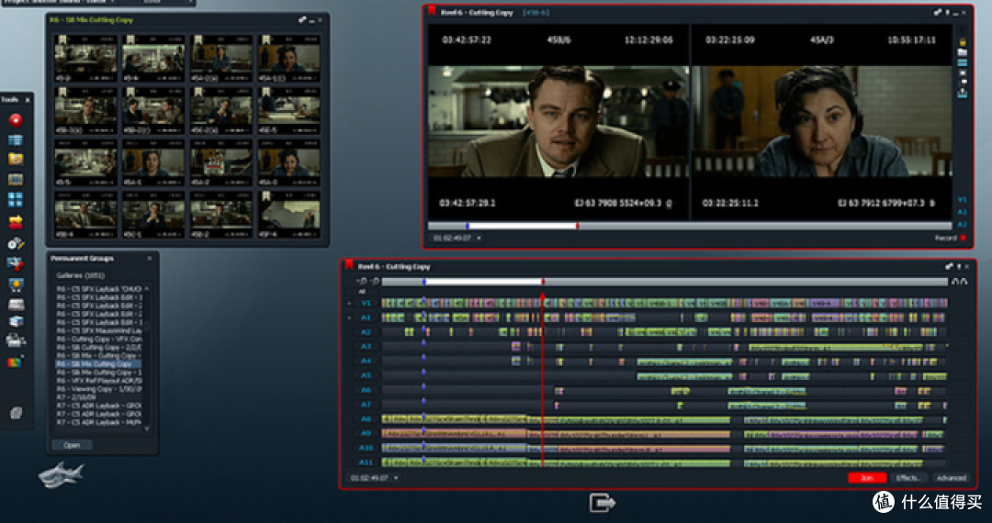The height and width of the screenshot is (523, 992).
Task: Select R7 - 2/18/09 row in list
Action: pos(98,397)
